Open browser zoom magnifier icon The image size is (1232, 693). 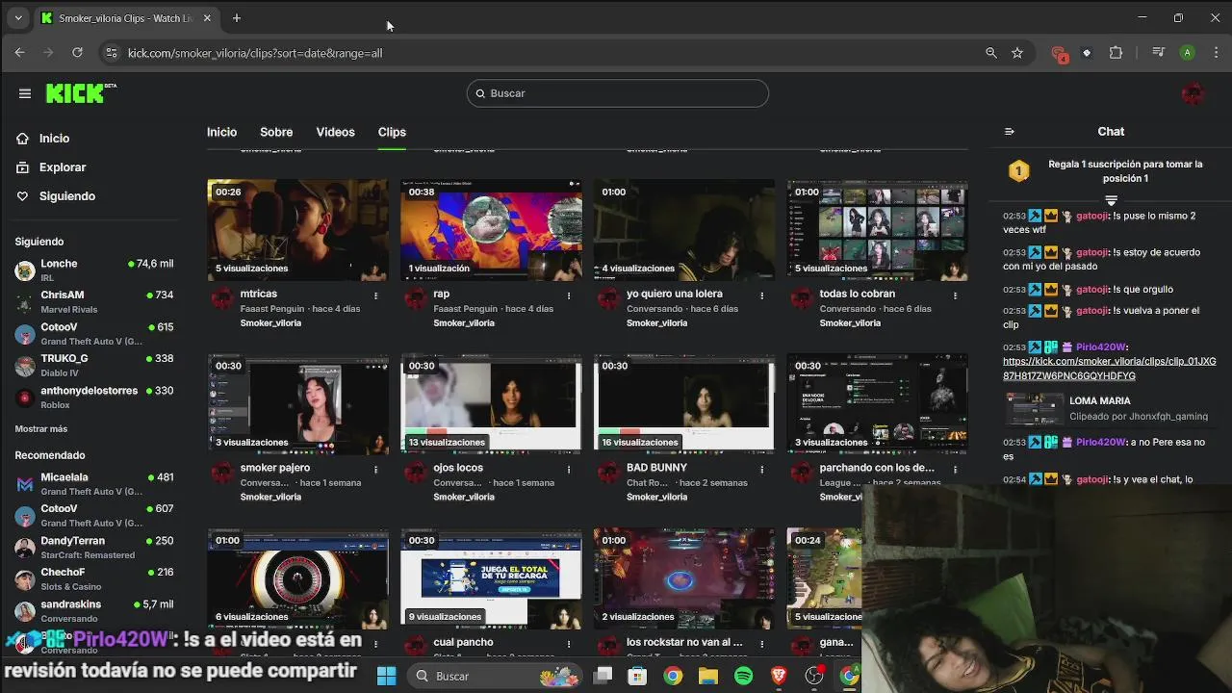coord(990,53)
